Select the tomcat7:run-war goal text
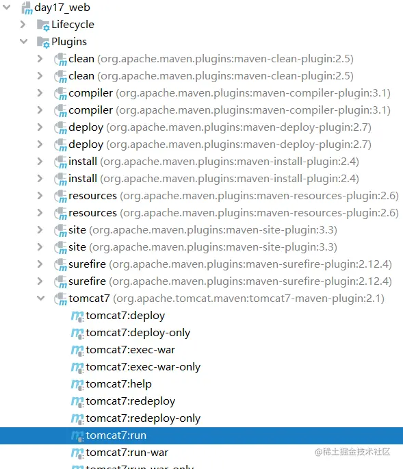This screenshot has height=469, width=403. point(127,453)
